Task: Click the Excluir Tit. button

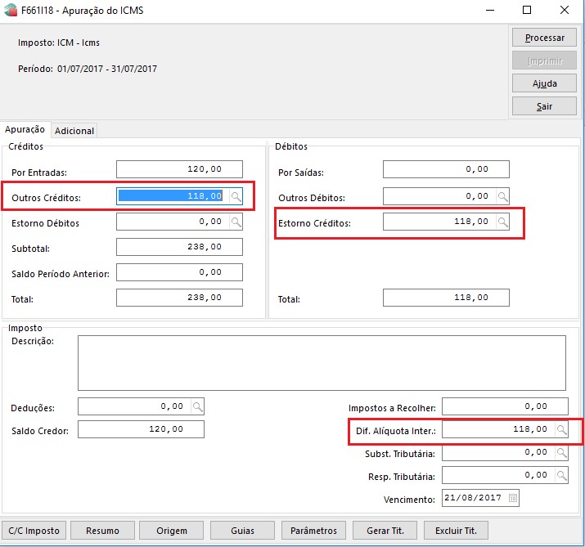Action: (x=457, y=531)
